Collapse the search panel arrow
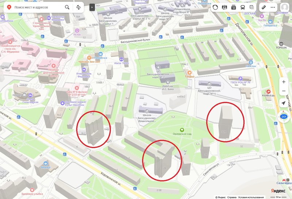The width and height of the screenshot is (292, 199). 92,7
